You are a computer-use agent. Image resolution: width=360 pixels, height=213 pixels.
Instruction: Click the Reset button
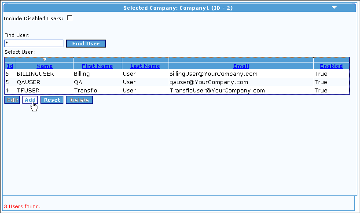tap(52, 100)
